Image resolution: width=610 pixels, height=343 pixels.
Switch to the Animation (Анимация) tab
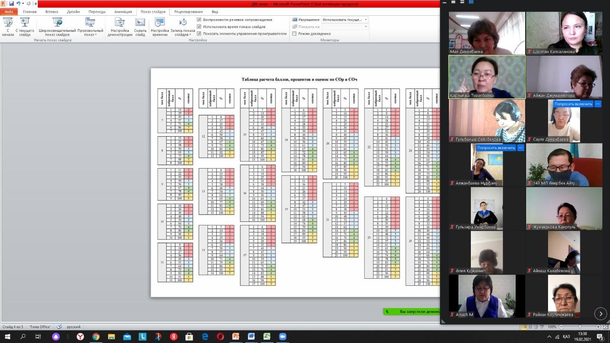pyautogui.click(x=123, y=11)
